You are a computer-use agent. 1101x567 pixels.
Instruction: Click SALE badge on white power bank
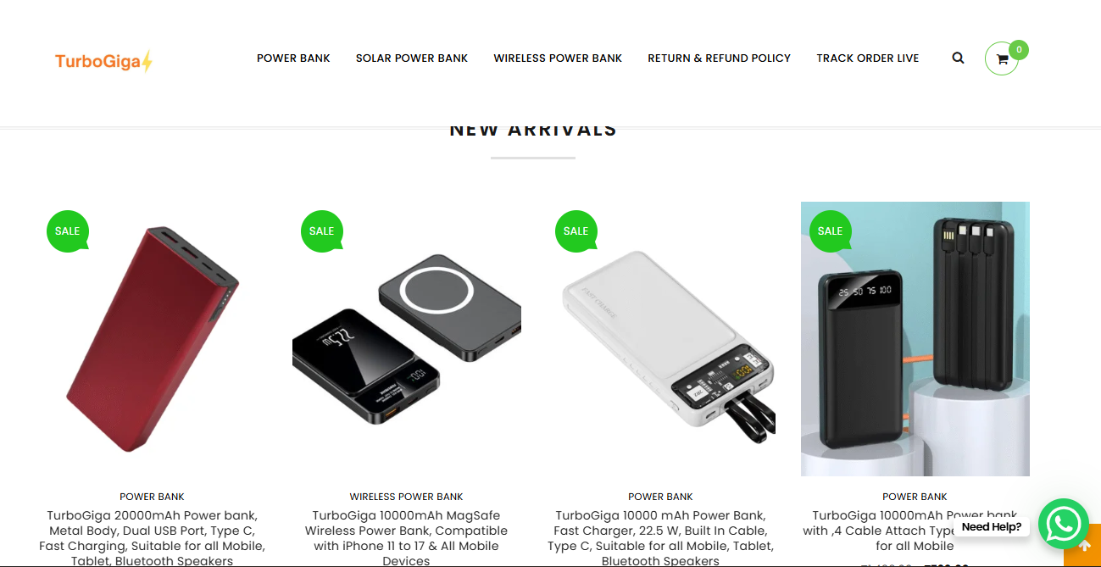click(576, 231)
